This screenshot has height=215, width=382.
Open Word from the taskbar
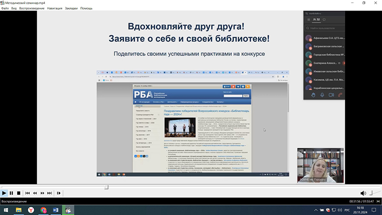coord(55,210)
